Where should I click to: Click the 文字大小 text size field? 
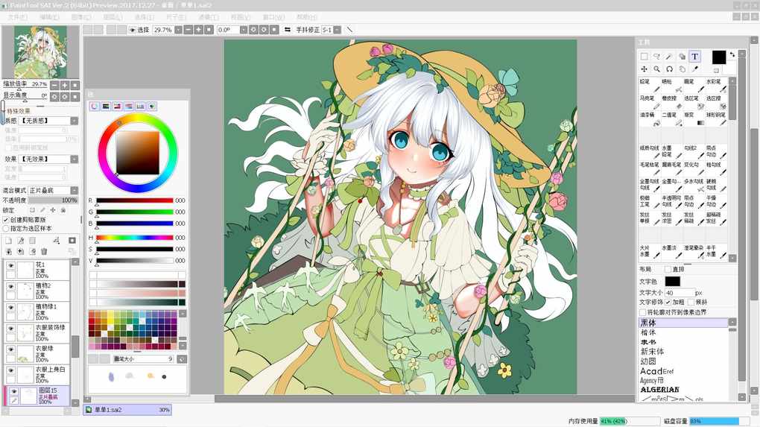(x=680, y=293)
